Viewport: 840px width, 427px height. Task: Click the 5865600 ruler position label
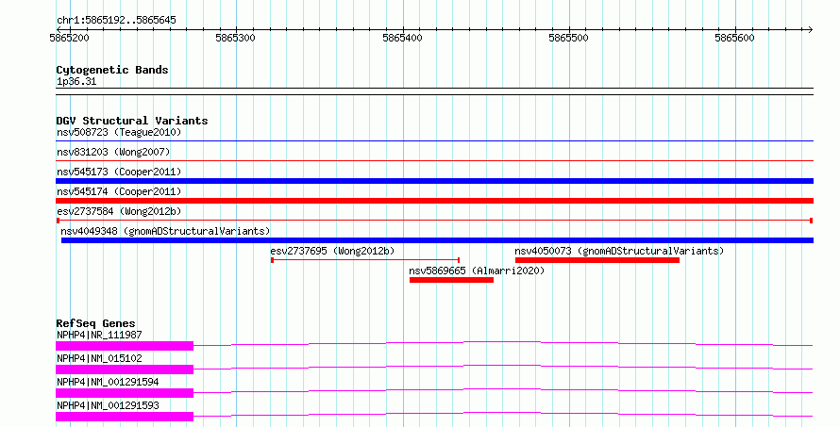(x=734, y=38)
